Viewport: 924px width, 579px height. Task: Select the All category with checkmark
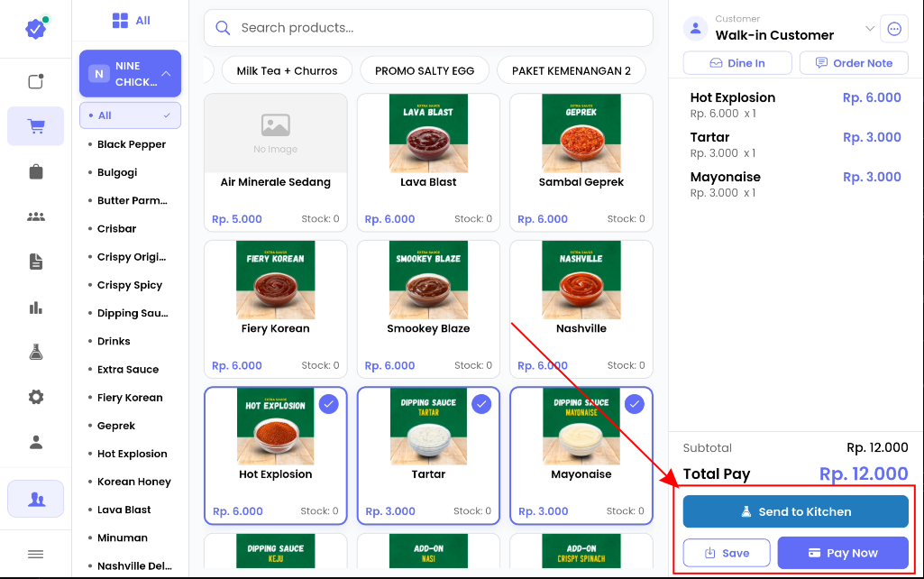point(130,115)
